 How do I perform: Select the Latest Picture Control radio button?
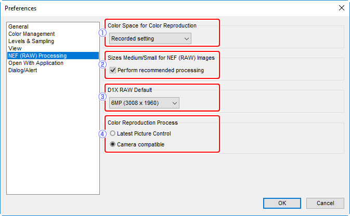(112, 133)
